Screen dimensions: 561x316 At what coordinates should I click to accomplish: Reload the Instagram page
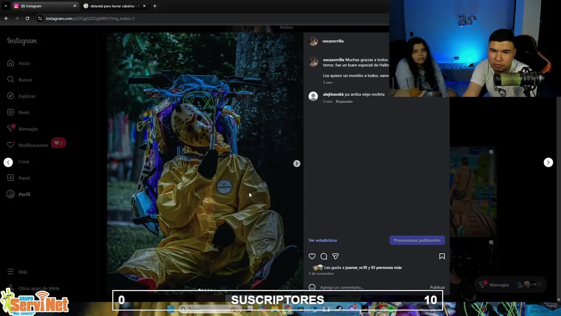tap(27, 18)
